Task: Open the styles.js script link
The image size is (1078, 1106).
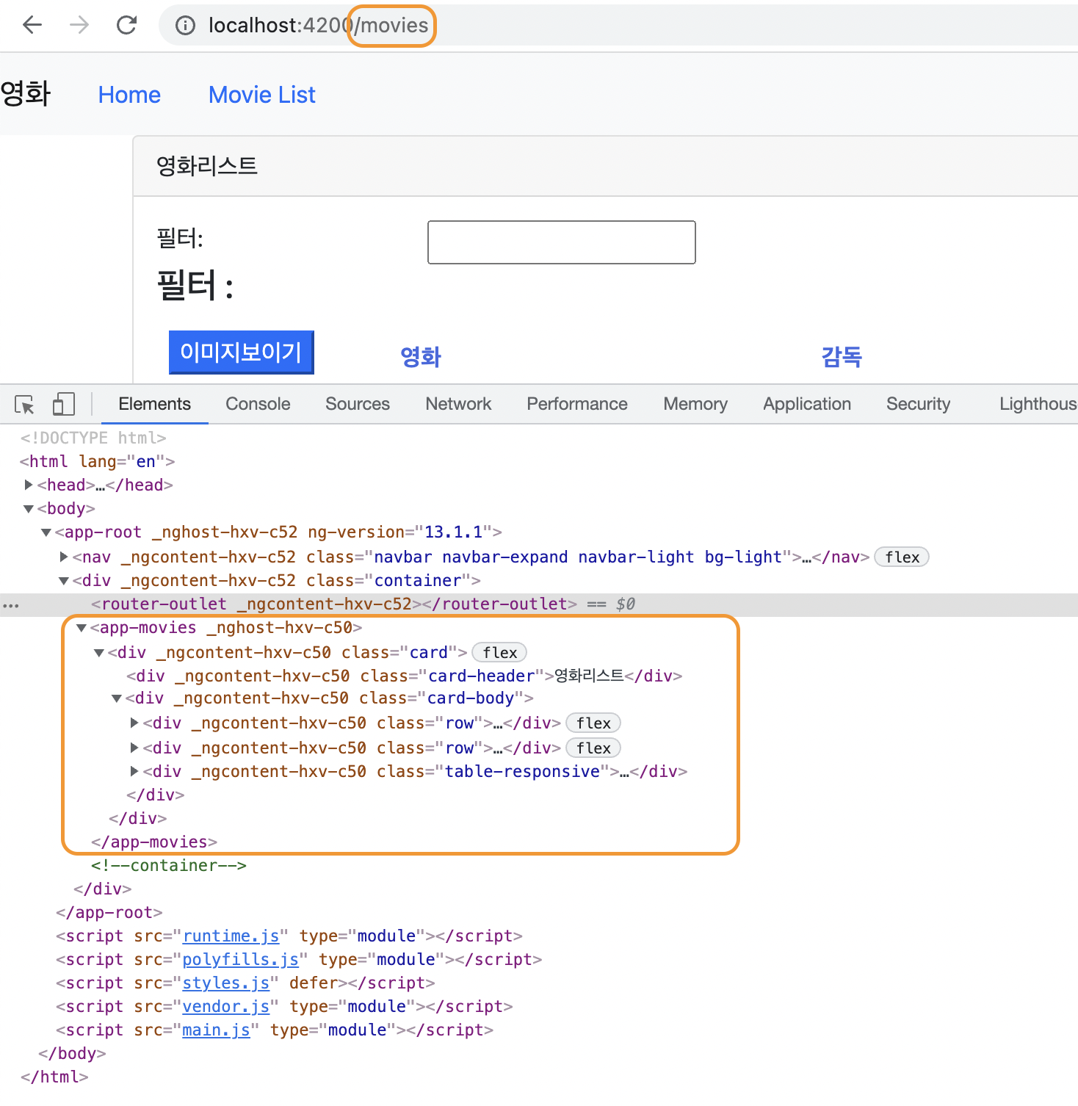Action: coord(226,983)
